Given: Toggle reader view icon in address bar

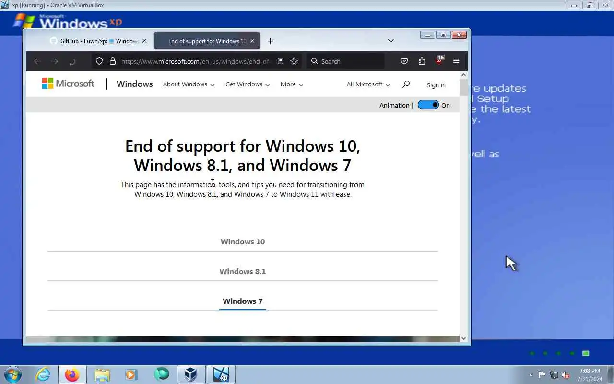Looking at the screenshot, I should (281, 61).
